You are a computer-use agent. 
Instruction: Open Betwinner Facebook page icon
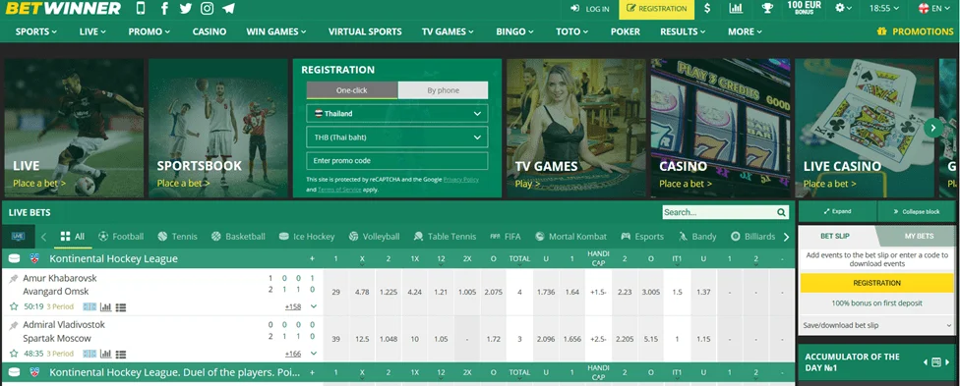click(x=164, y=9)
